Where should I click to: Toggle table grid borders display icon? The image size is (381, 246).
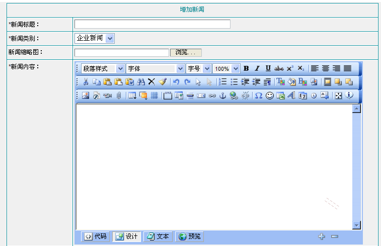click(x=154, y=95)
